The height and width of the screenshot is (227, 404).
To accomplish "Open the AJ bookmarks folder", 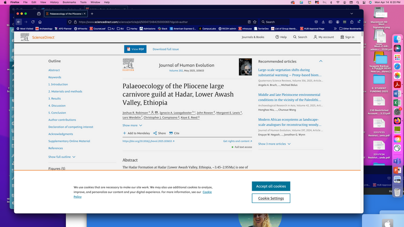I will tap(111, 28).
